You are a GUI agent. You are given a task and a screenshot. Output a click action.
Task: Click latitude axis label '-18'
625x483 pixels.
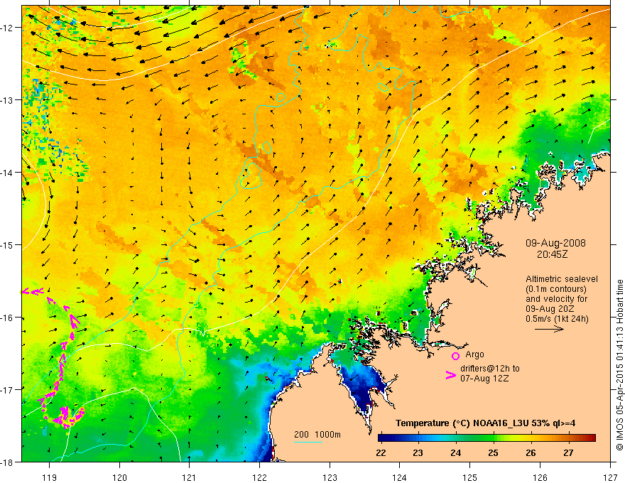(x=8, y=462)
